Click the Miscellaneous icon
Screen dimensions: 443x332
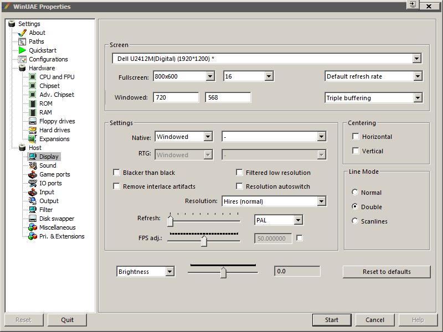tap(33, 227)
